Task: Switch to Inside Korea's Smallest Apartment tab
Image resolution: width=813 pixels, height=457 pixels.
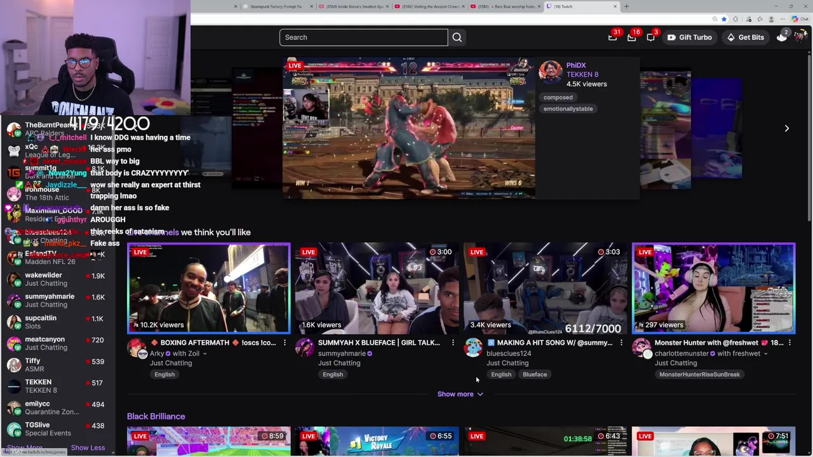Action: point(354,6)
